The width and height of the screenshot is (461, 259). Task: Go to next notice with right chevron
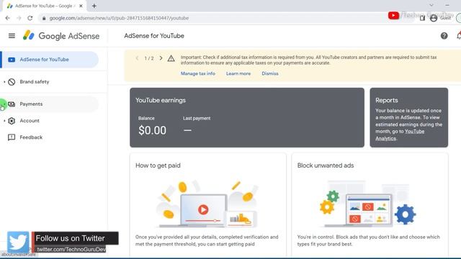coord(161,58)
